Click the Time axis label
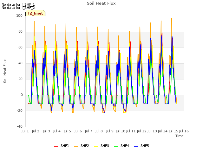Viewport: 203px width, 152px height. [180, 136]
